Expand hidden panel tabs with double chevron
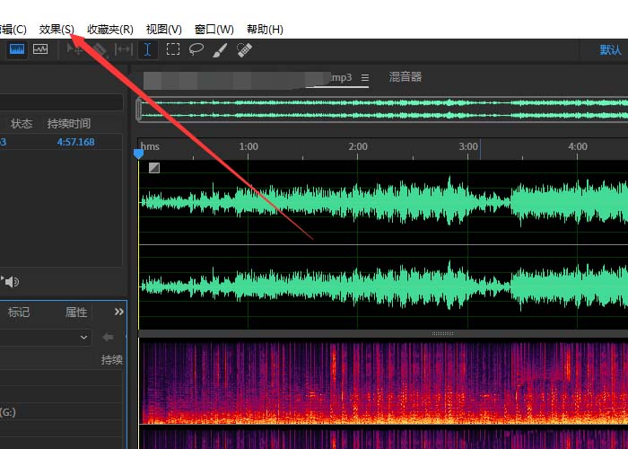Image resolution: width=628 pixels, height=449 pixels. (x=118, y=312)
